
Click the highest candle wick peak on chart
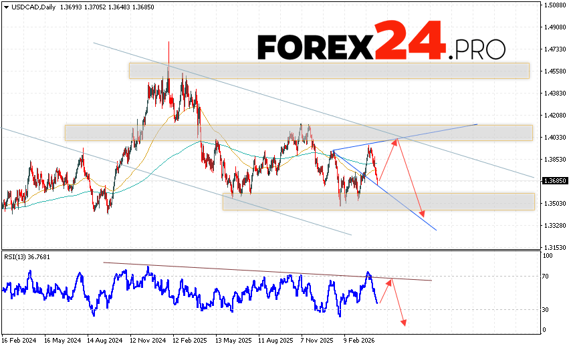click(168, 43)
